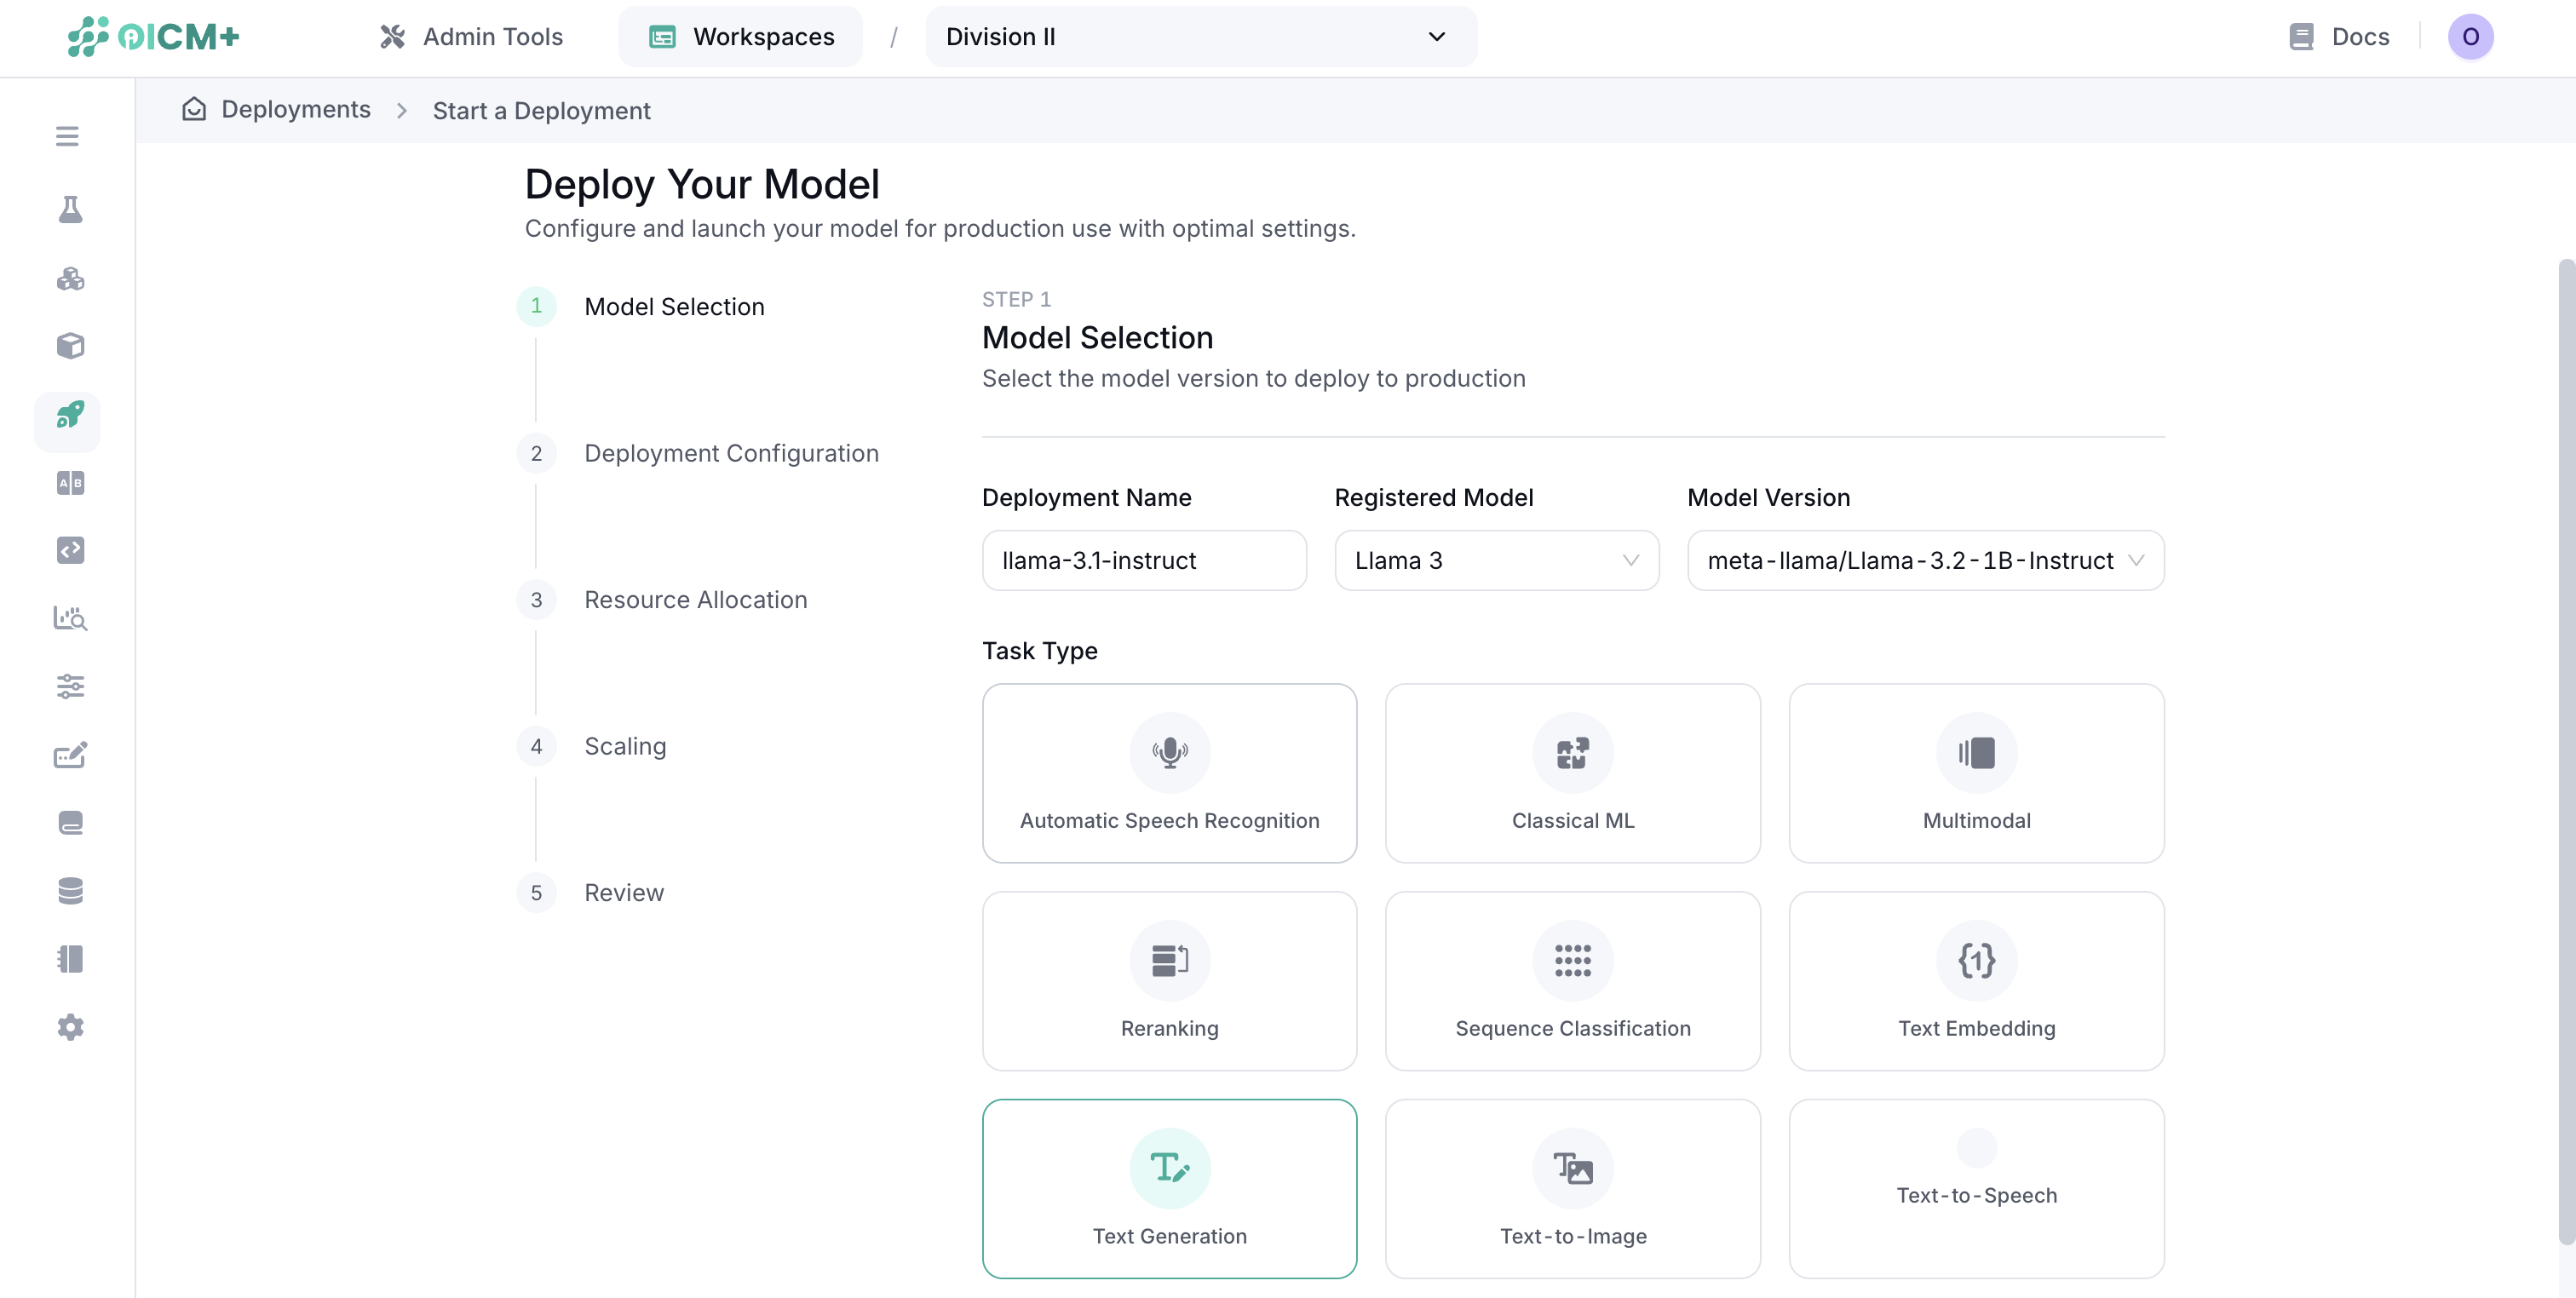The height and width of the screenshot is (1298, 2576).
Task: Switch to the Workspaces tab
Action: (x=741, y=37)
